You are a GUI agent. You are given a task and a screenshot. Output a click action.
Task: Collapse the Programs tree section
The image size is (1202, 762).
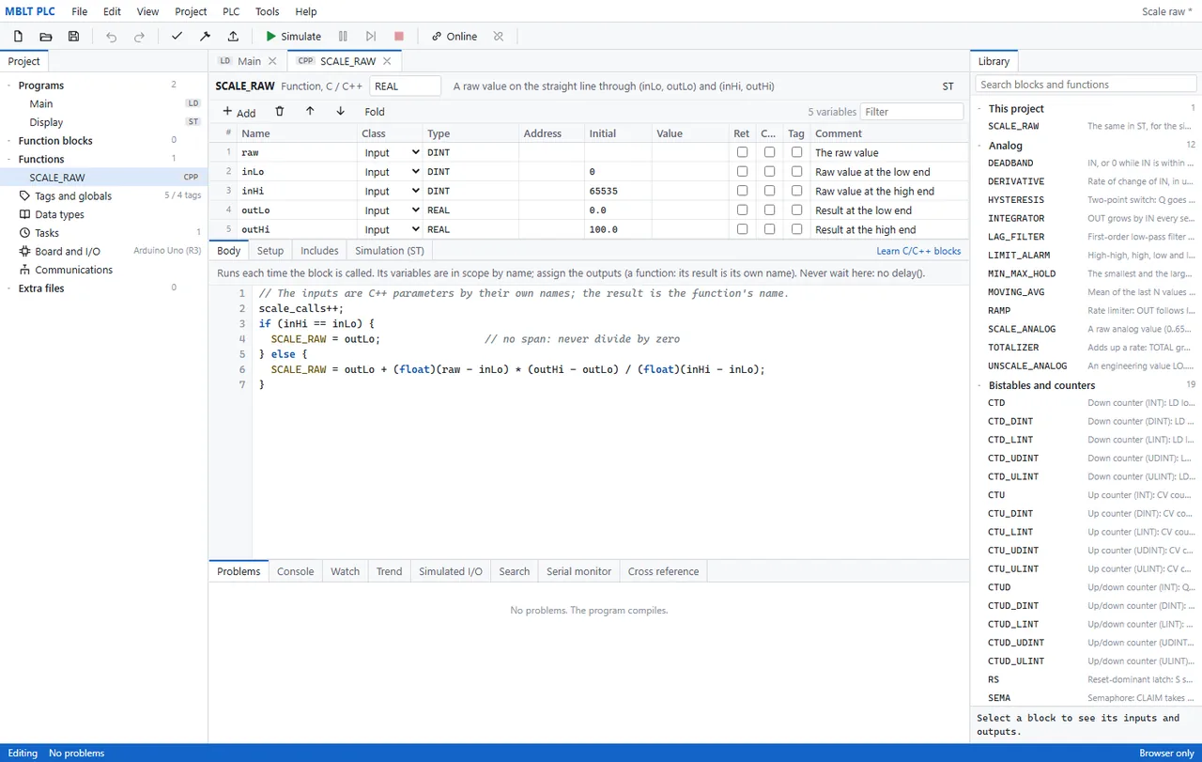click(x=9, y=86)
